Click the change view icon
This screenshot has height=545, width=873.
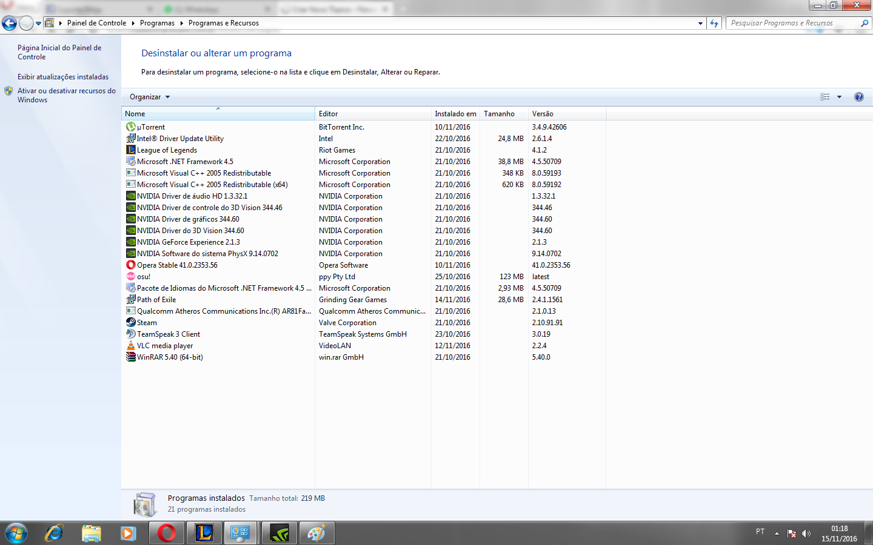click(x=825, y=97)
